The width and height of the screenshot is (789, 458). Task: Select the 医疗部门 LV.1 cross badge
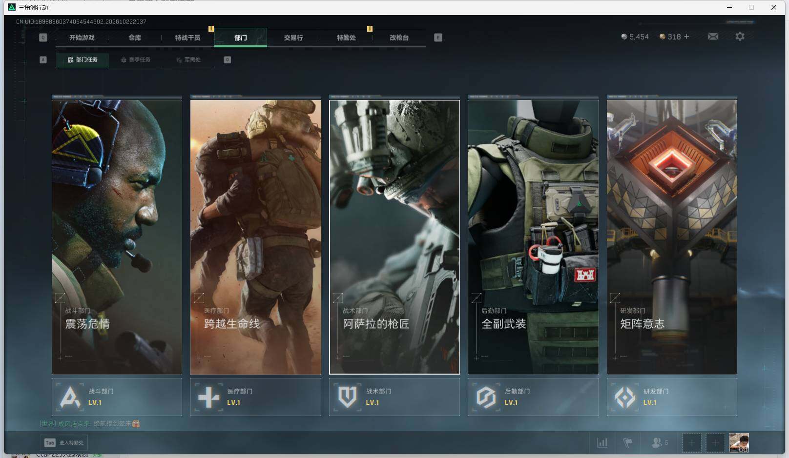pyautogui.click(x=255, y=397)
